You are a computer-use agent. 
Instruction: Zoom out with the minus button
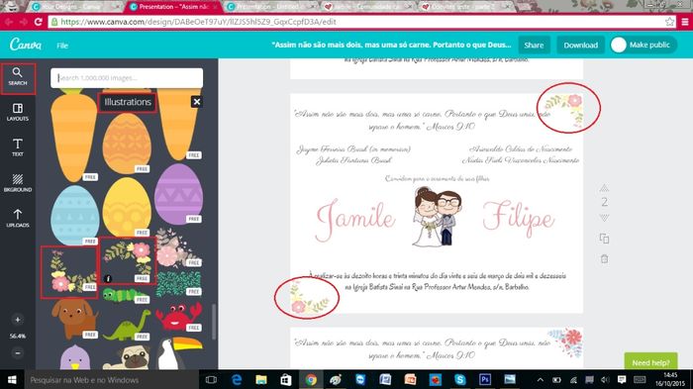pos(18,352)
